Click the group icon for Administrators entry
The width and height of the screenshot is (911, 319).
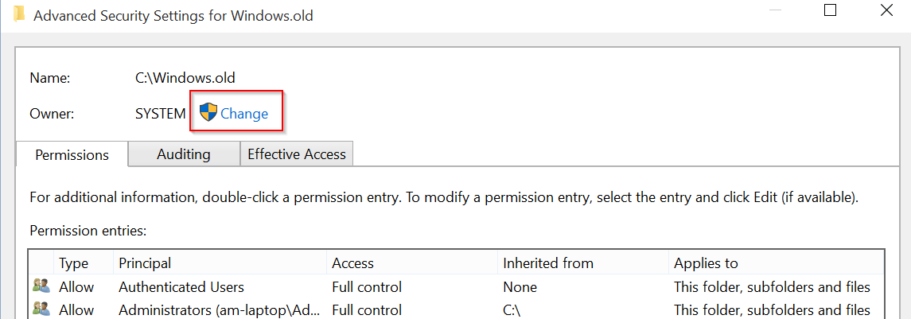40,309
